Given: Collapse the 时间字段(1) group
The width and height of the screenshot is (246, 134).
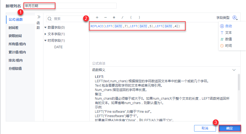Looking at the screenshot, I should click(x=45, y=41).
